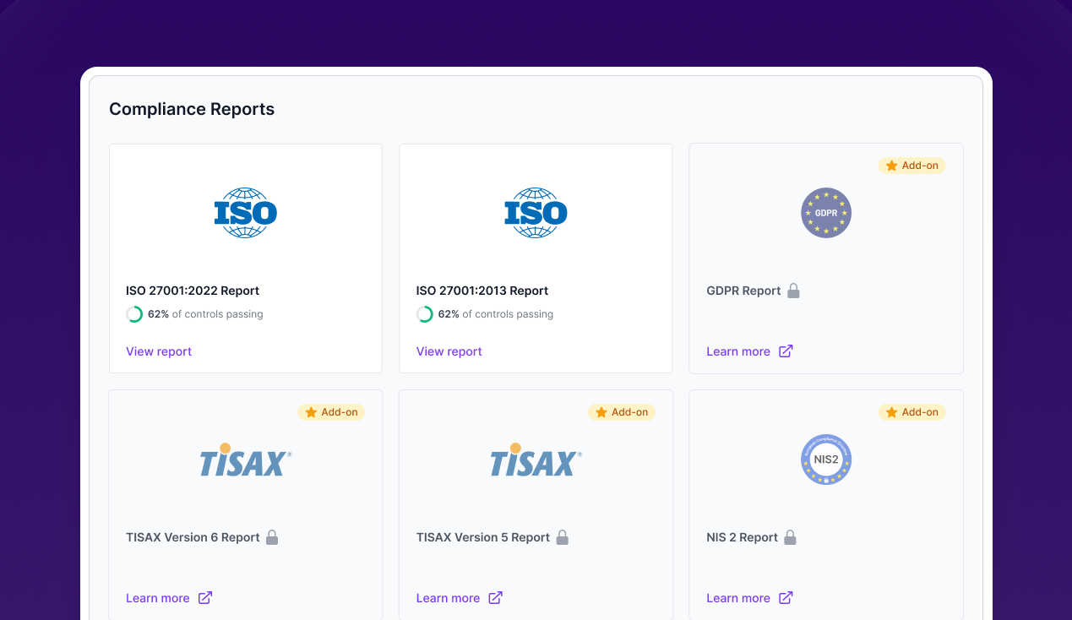This screenshot has width=1072, height=620.
Task: Click the ISO logo on the 27001:2022 card
Action: (246, 213)
